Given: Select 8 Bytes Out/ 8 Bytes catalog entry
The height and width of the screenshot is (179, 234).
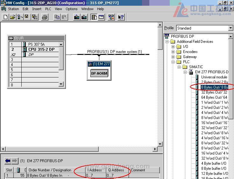Looking at the screenshot, I should pos(215,87).
